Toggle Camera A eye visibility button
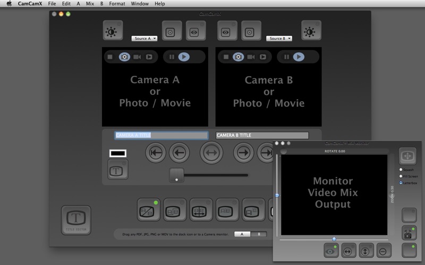 point(195,31)
